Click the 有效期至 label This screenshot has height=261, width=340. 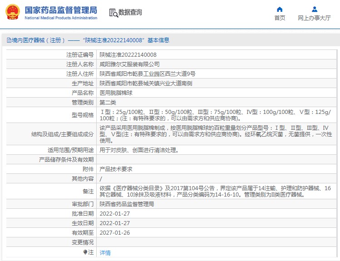83,232
